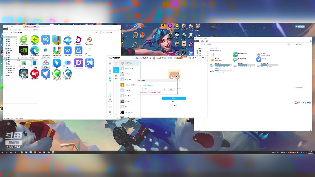Screen dimensions: 315x177
Task: Click the home icon in Netdisk sidebar
Action: pos(110,64)
